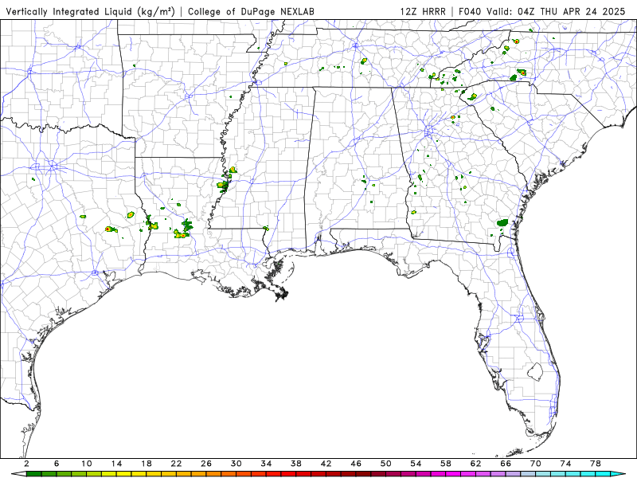
Task: Select the legend value 6
Action: pos(57,464)
